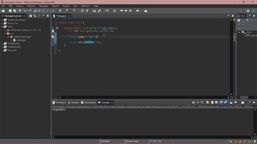This screenshot has width=257, height=144.
Task: Toggle Word Wrap in the Console
Action: (x=216, y=102)
